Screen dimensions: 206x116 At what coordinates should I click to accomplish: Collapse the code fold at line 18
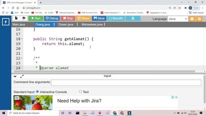coord(22,39)
